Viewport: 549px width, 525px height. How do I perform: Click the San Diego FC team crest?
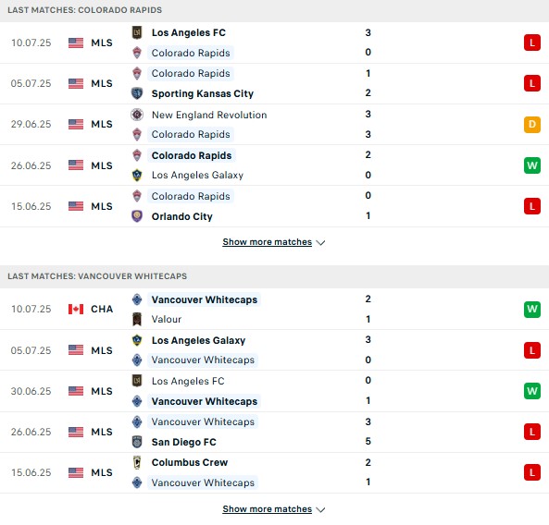point(137,442)
